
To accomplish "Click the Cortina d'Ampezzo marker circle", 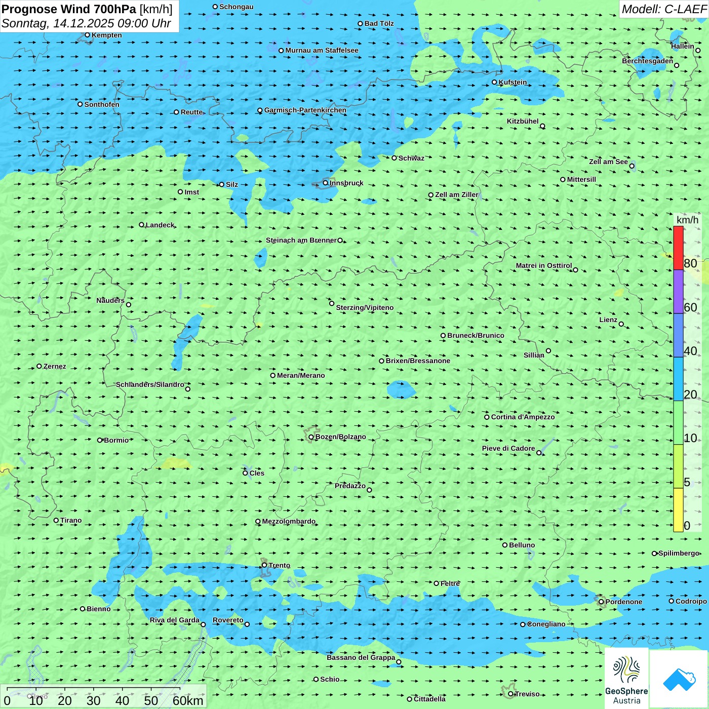I will pos(487,417).
